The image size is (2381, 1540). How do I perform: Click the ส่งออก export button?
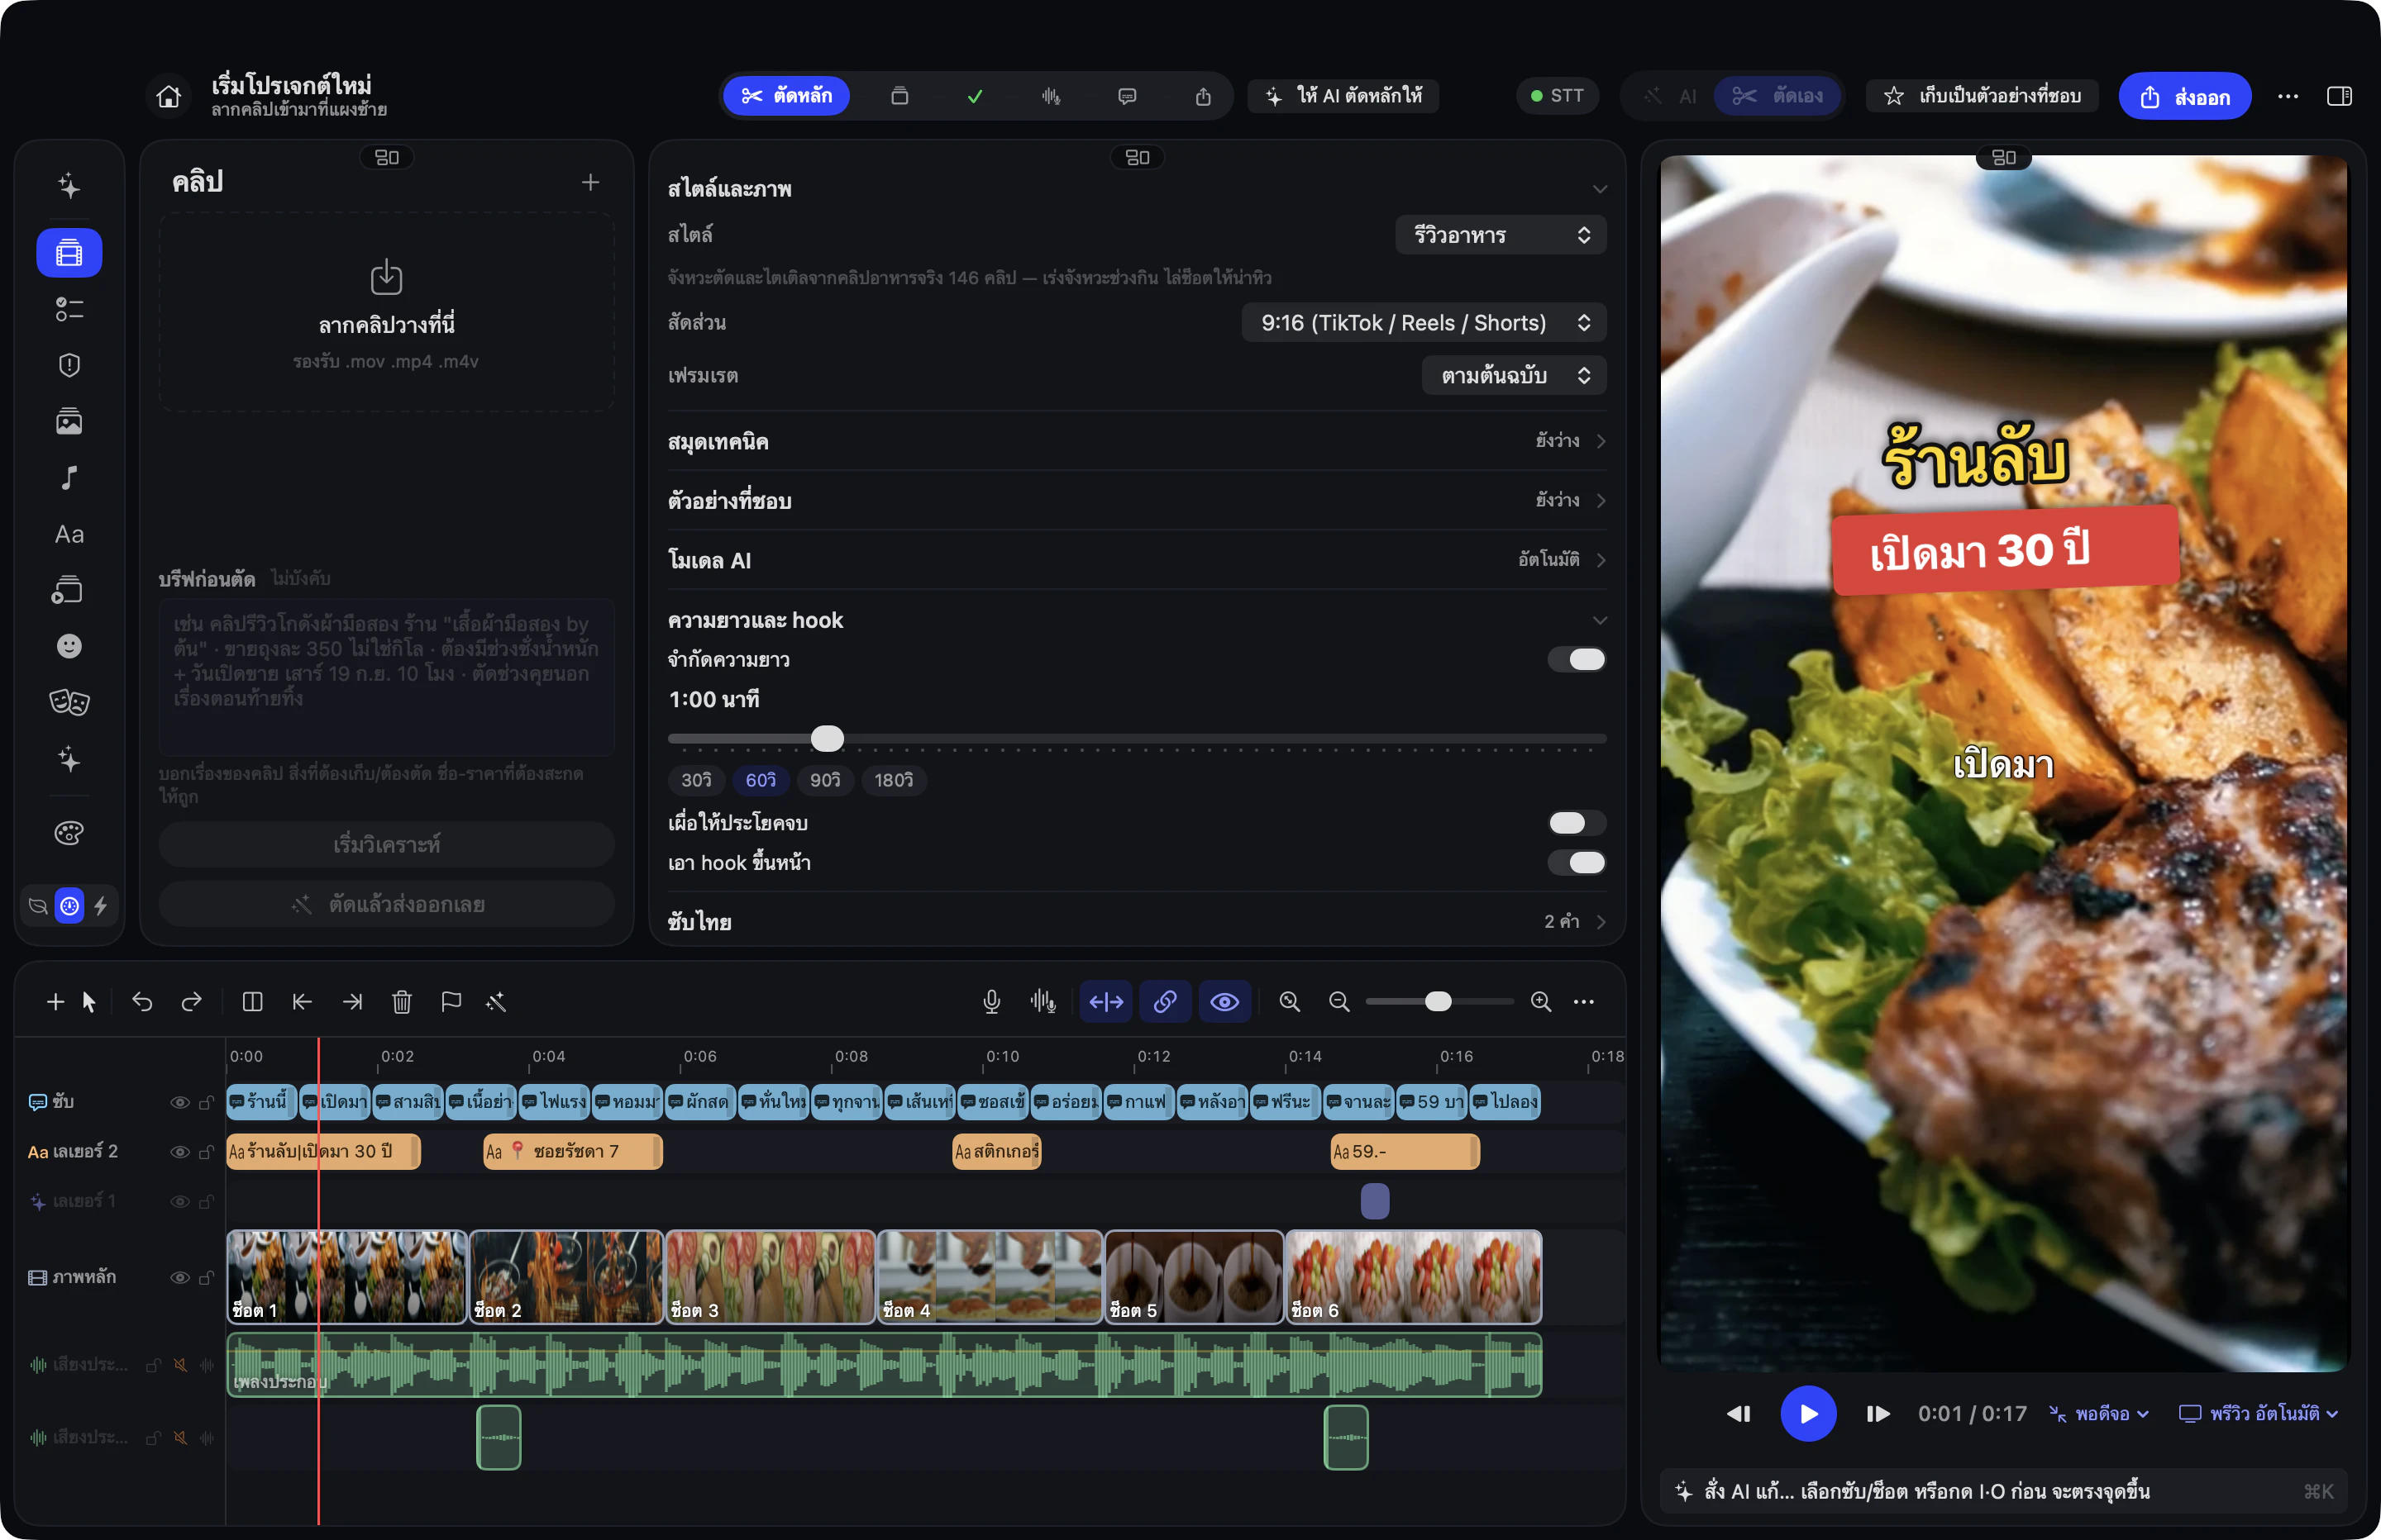2185,97
